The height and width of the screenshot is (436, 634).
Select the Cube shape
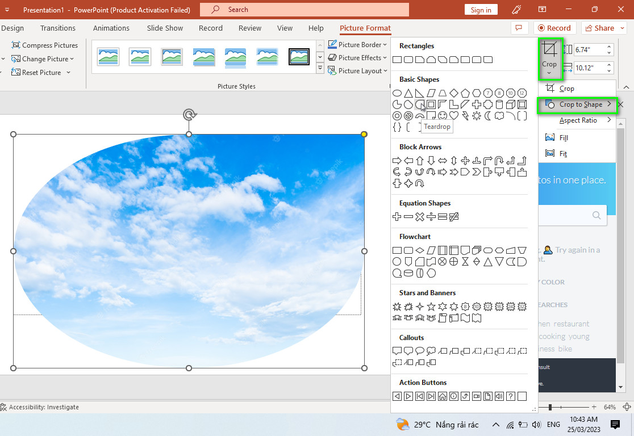[511, 104]
